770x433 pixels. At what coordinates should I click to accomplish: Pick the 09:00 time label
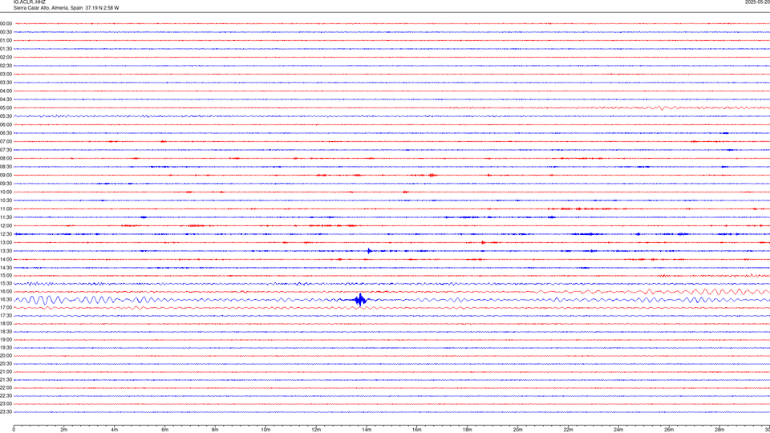click(6, 175)
